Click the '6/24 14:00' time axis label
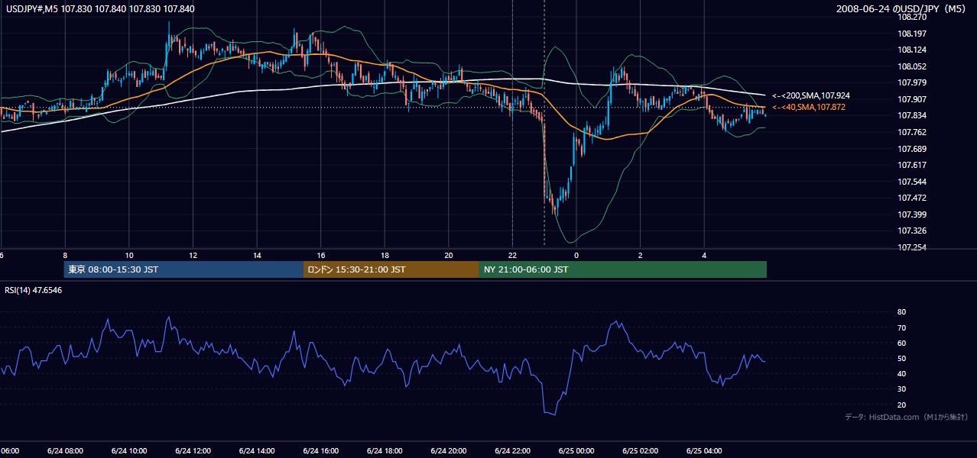 [257, 451]
